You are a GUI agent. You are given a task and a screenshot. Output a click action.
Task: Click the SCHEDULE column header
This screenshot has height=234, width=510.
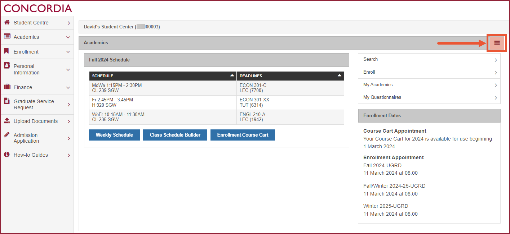point(163,76)
